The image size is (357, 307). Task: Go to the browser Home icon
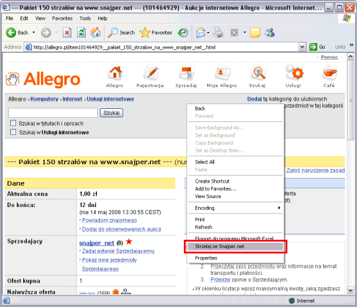pos(96,33)
